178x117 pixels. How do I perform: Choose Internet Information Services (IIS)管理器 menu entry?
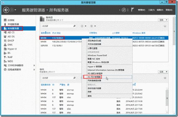point(107,70)
